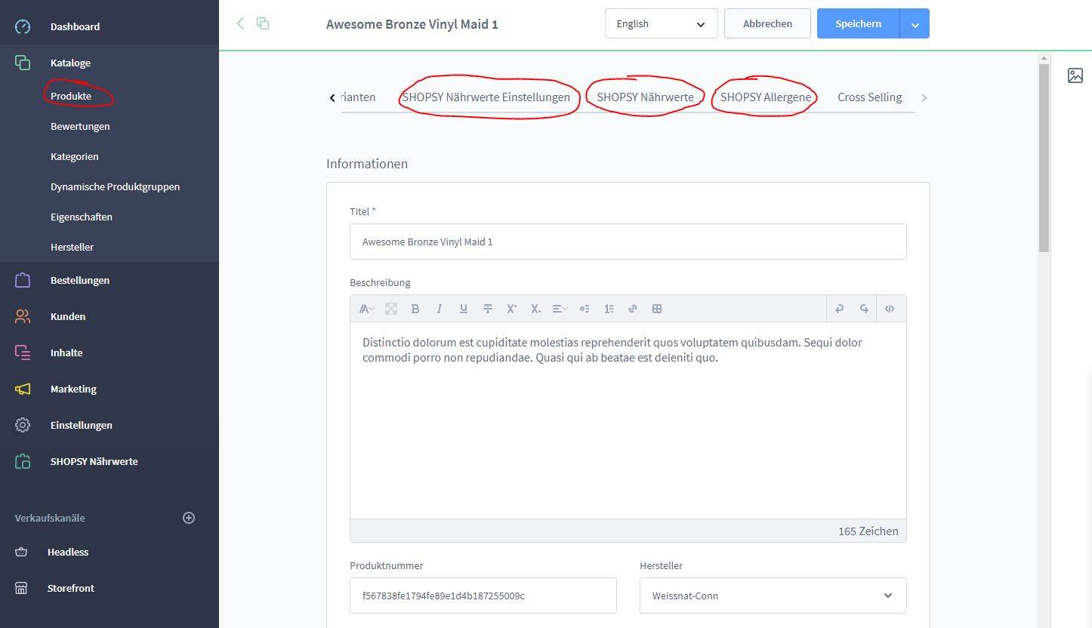Image resolution: width=1092 pixels, height=628 pixels.
Task: Click the Inhalte content icon
Action: point(23,352)
